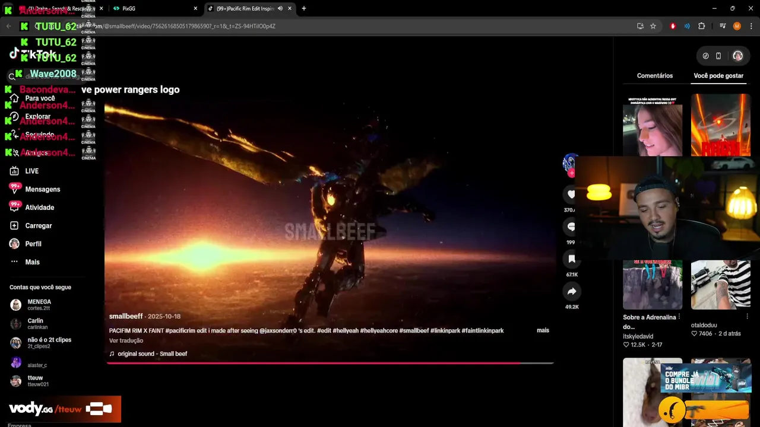This screenshot has height=427, width=760.
Task: Click the TikTok coins icon at top right
Action: coord(705,56)
